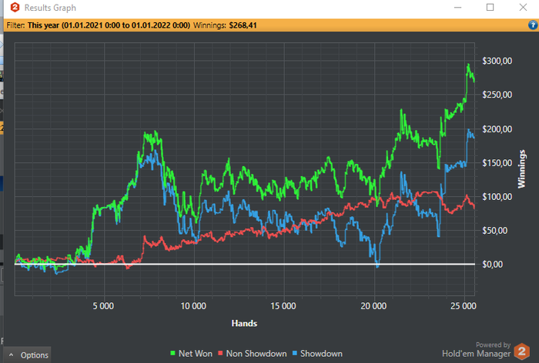Image resolution: width=539 pixels, height=363 pixels.
Task: Click the blue Showdown legend swatch
Action: [x=295, y=353]
